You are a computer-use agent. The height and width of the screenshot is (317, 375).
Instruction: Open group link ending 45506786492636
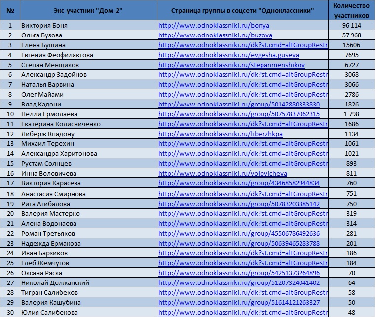239,233
